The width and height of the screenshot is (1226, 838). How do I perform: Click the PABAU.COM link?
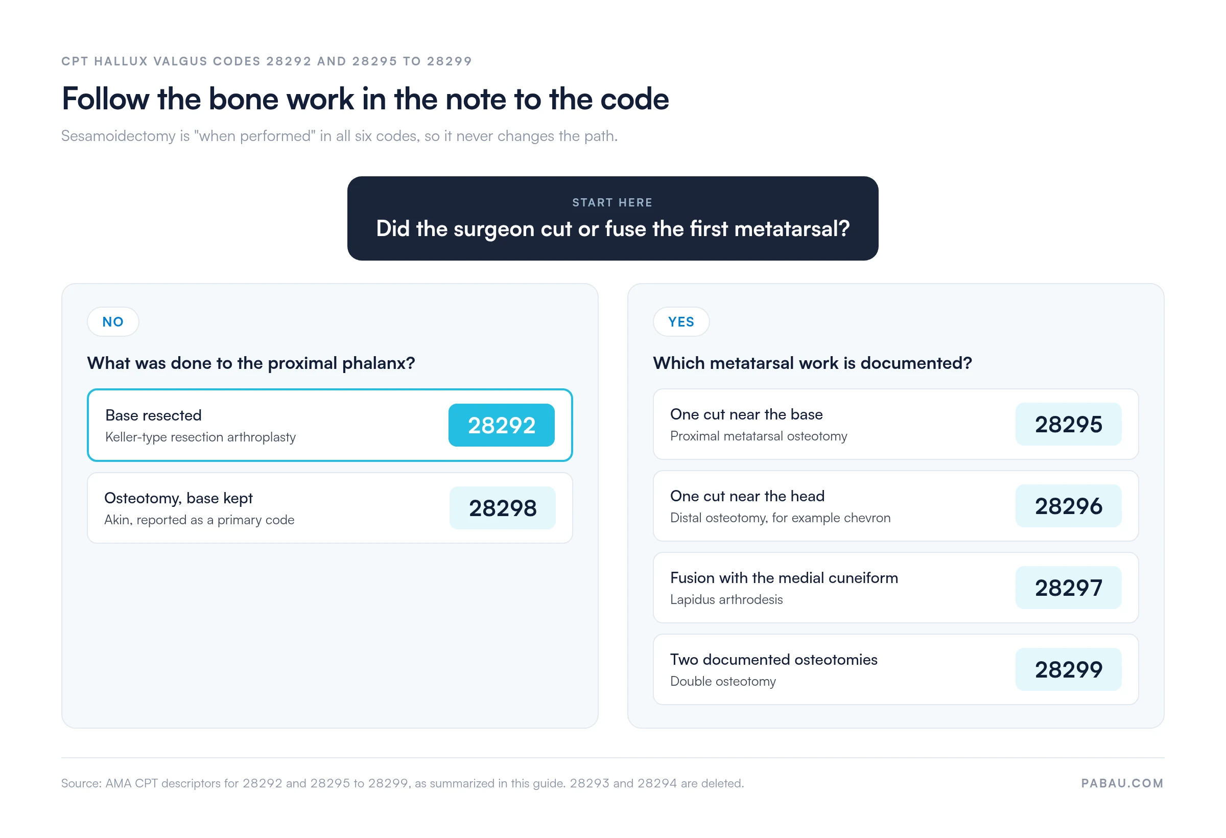point(1122,783)
